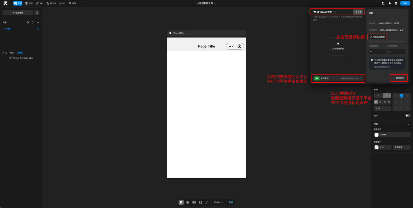Open the three-dots more menu in top bar
This screenshot has width=413, height=208.
(81, 3)
